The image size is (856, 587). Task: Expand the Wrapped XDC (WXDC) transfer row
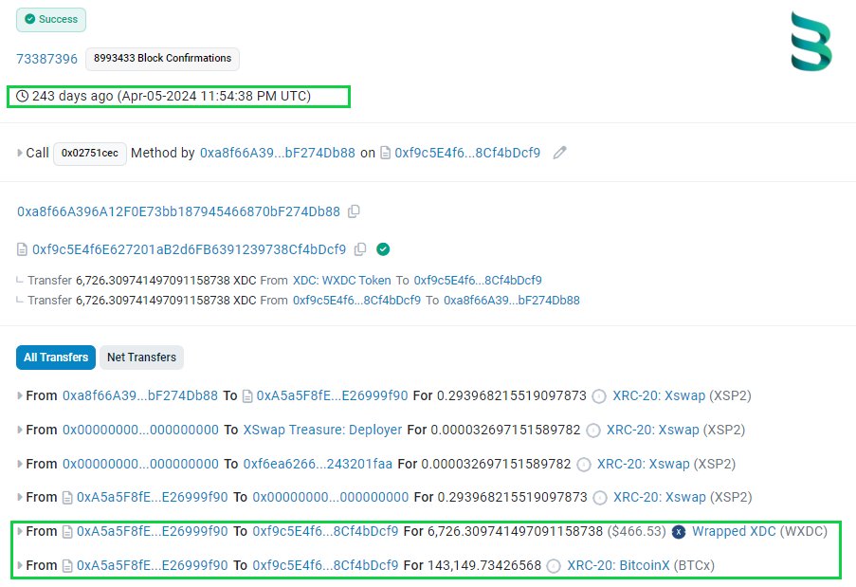(x=20, y=531)
